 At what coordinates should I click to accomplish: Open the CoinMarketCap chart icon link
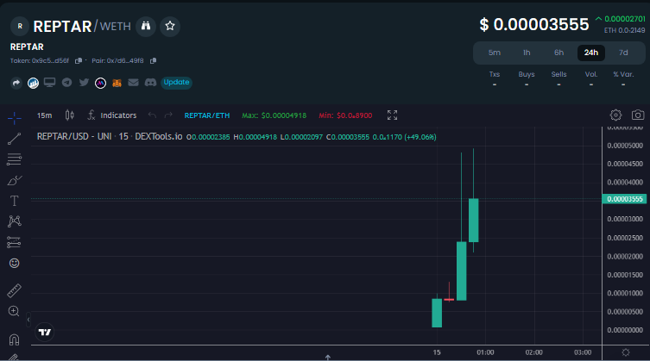point(33,83)
